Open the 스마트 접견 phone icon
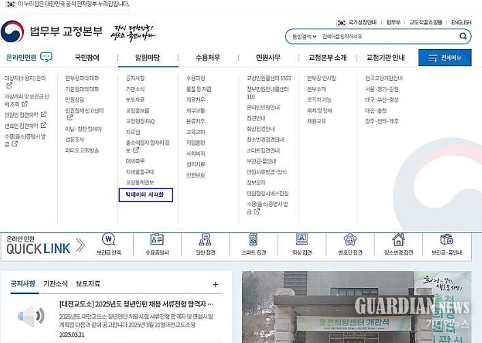 coord(253,240)
